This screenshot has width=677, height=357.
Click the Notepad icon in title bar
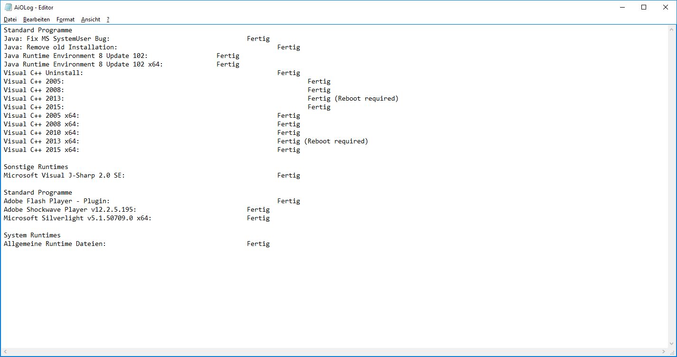tap(8, 7)
